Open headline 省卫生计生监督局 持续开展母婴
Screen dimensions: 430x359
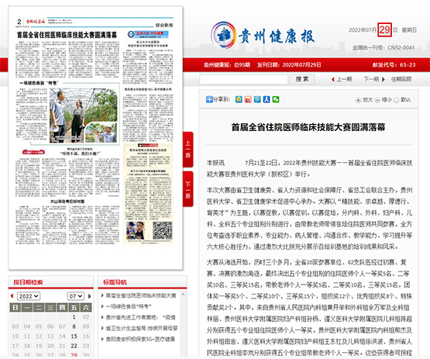142,328
